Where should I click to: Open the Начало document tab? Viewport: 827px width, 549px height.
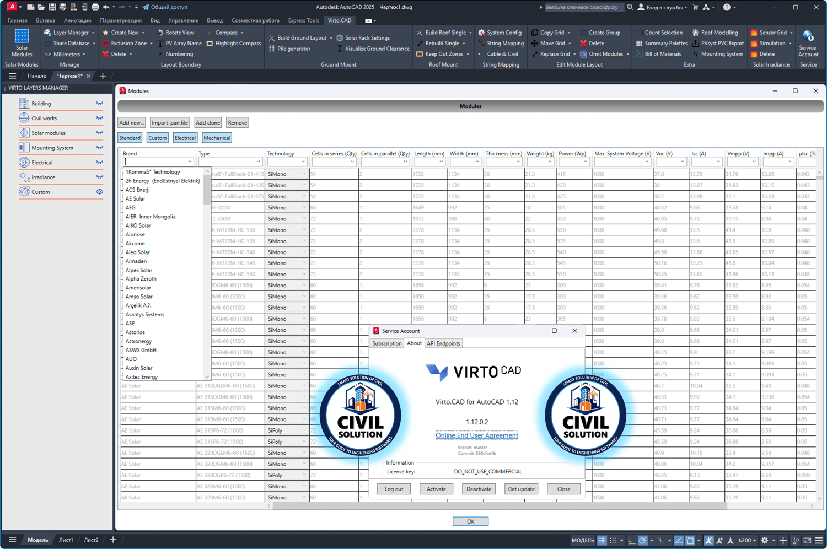(x=37, y=76)
